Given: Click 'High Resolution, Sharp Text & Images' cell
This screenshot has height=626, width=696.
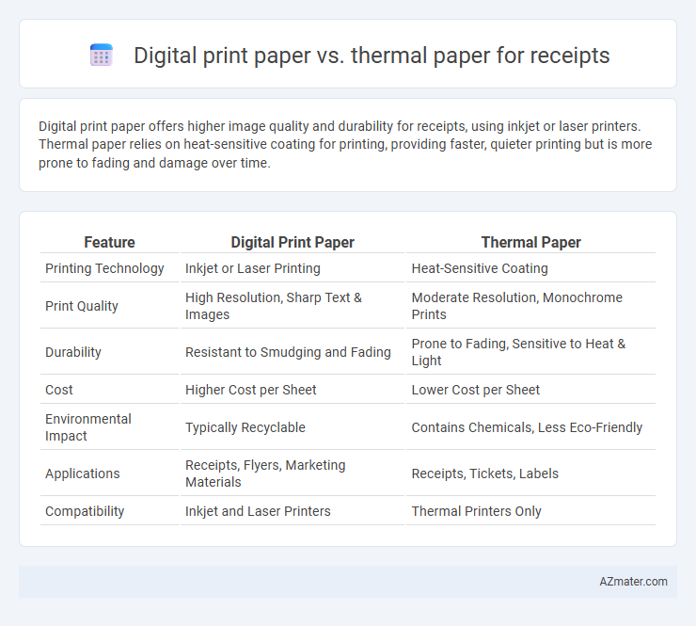Looking at the screenshot, I should pyautogui.click(x=274, y=306).
